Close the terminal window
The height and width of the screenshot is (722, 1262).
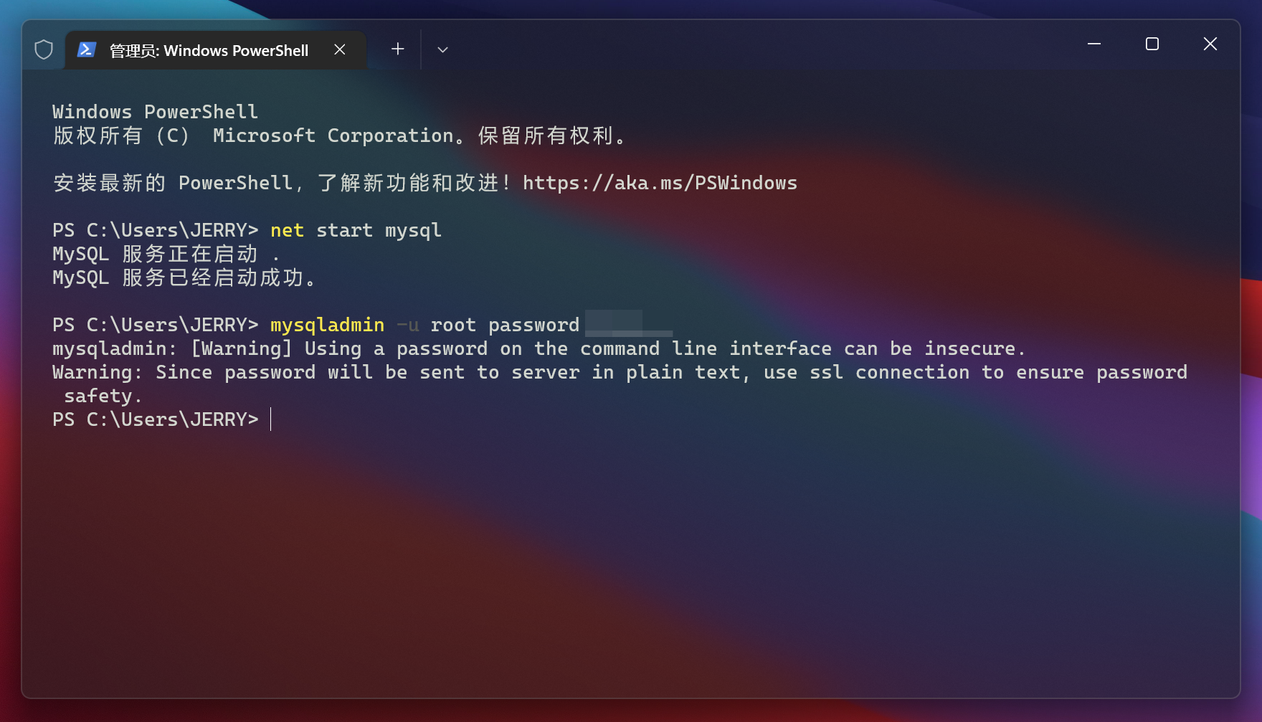(1210, 44)
